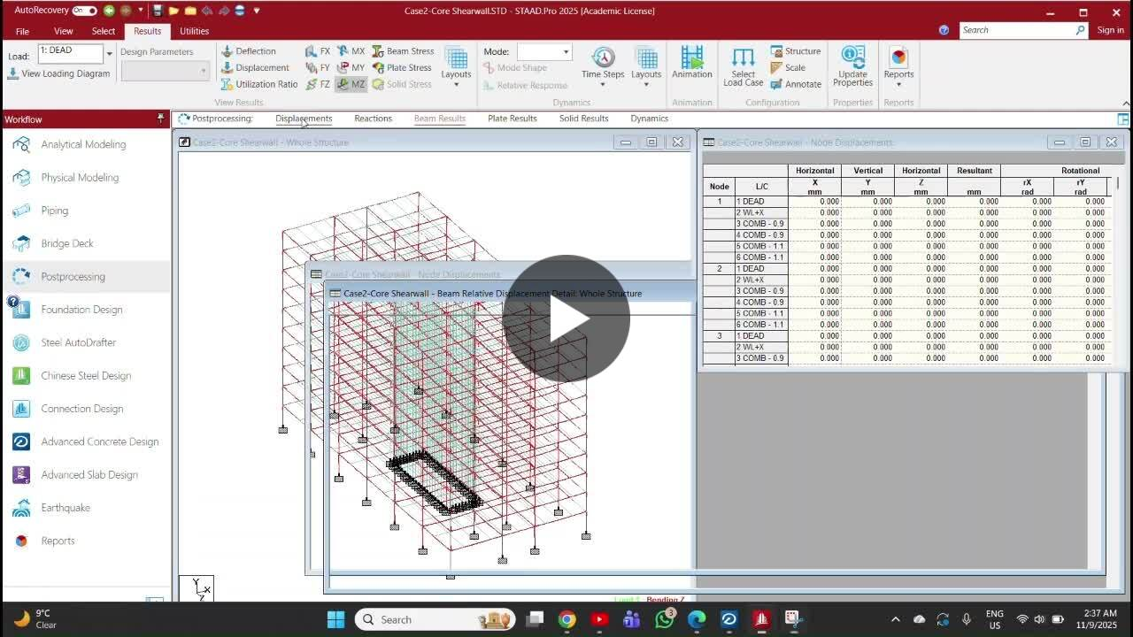Display Beam Stress results
Viewport: 1133px width, 637px height.
click(403, 51)
